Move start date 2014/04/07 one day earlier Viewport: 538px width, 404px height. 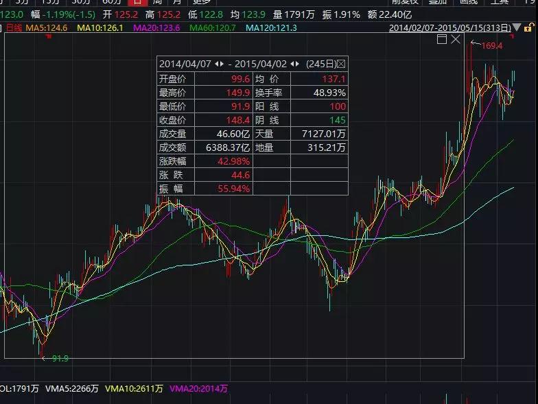coord(217,64)
